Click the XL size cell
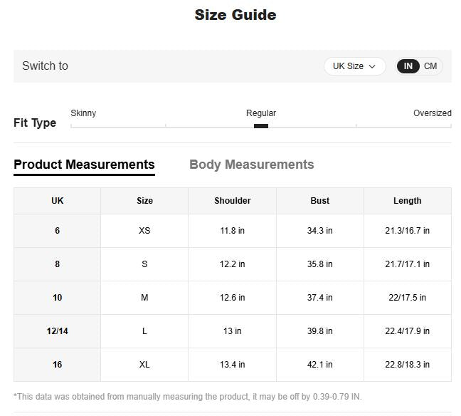Screen dimensions: 461x416 click(144, 365)
